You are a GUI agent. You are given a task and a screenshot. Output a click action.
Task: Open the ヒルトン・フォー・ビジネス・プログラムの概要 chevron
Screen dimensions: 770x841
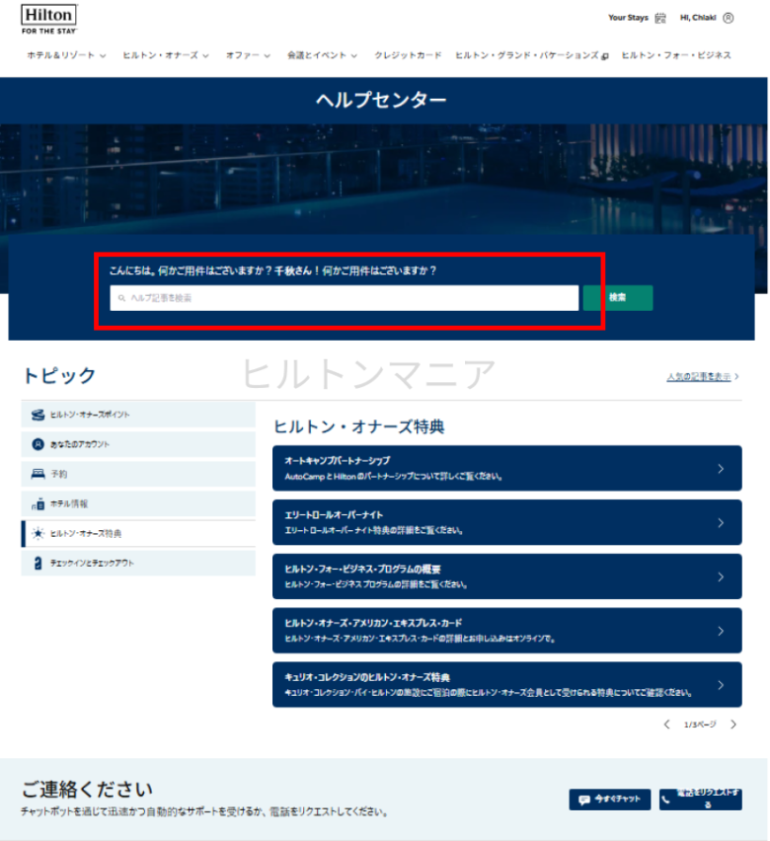pos(721,577)
